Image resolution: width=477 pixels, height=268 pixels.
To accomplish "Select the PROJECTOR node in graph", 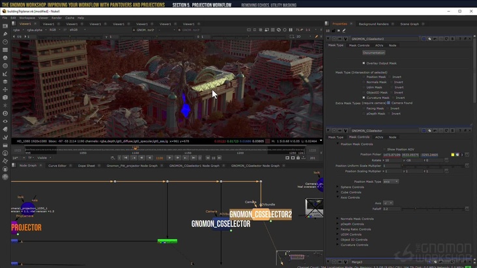I will pos(26,227).
